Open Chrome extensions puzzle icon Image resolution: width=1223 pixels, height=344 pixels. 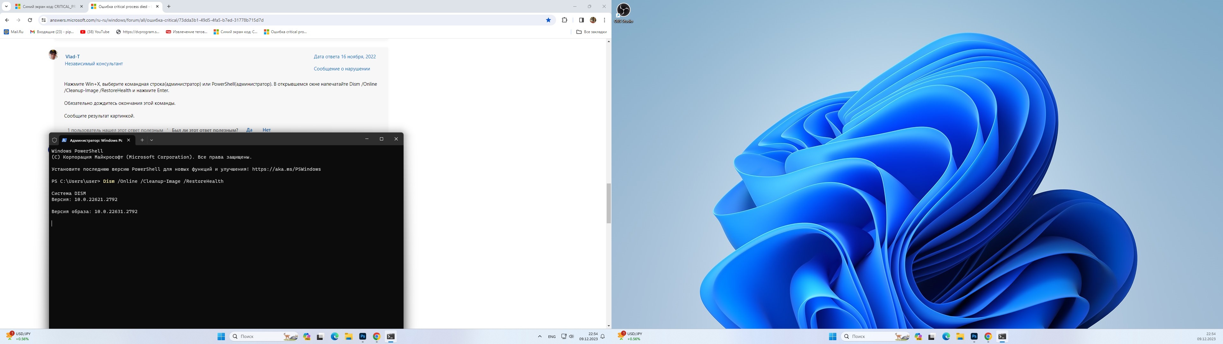[x=564, y=20]
